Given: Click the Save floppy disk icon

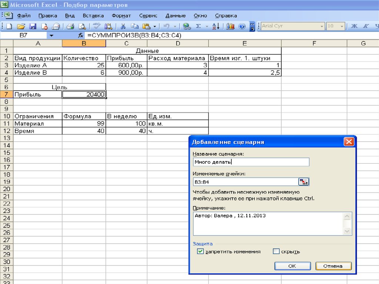Looking at the screenshot, I should click(x=33, y=26).
